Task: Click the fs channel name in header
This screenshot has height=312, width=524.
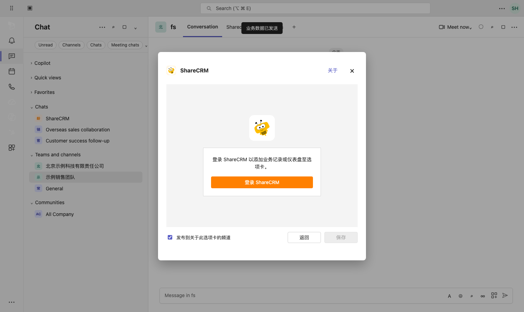Action: pos(173,27)
